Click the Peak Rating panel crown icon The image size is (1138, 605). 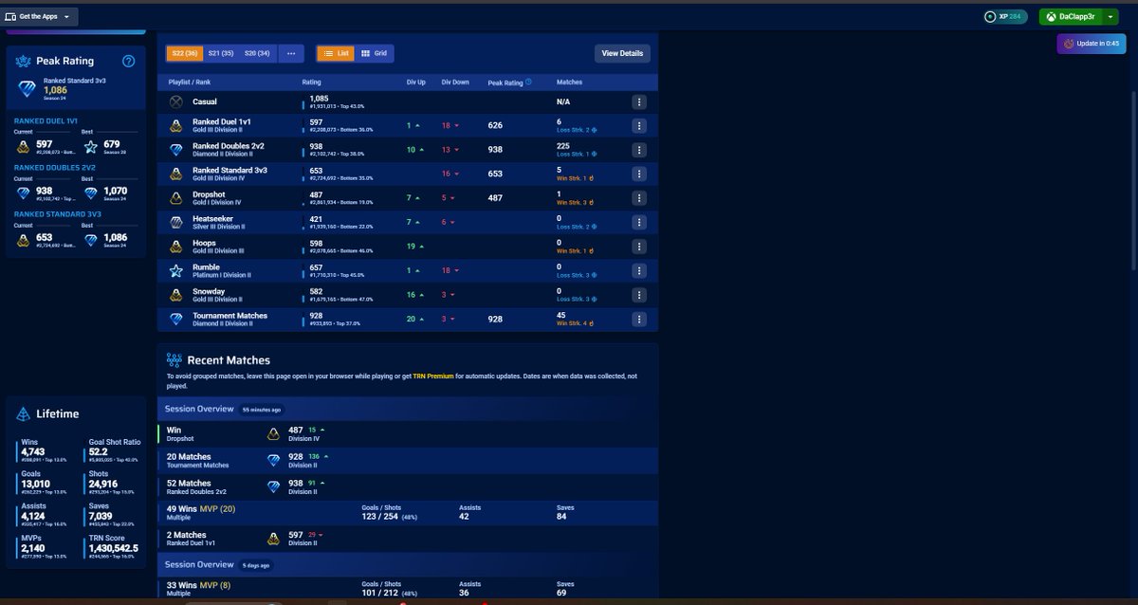click(24, 61)
